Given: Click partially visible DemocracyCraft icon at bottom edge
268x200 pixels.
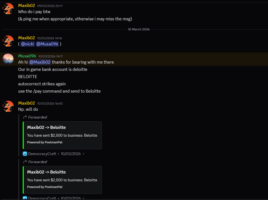Looking at the screenshot, I should [x=25, y=198].
